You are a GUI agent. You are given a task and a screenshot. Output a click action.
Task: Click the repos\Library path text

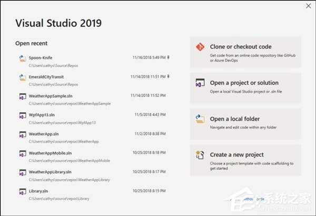(x=59, y=199)
